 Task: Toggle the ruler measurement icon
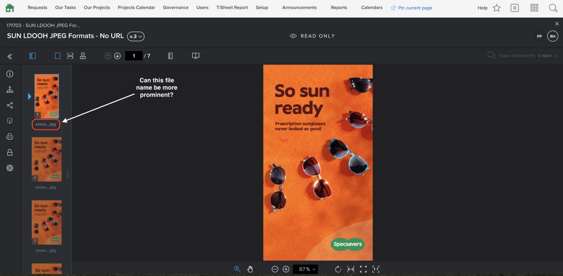point(171,56)
